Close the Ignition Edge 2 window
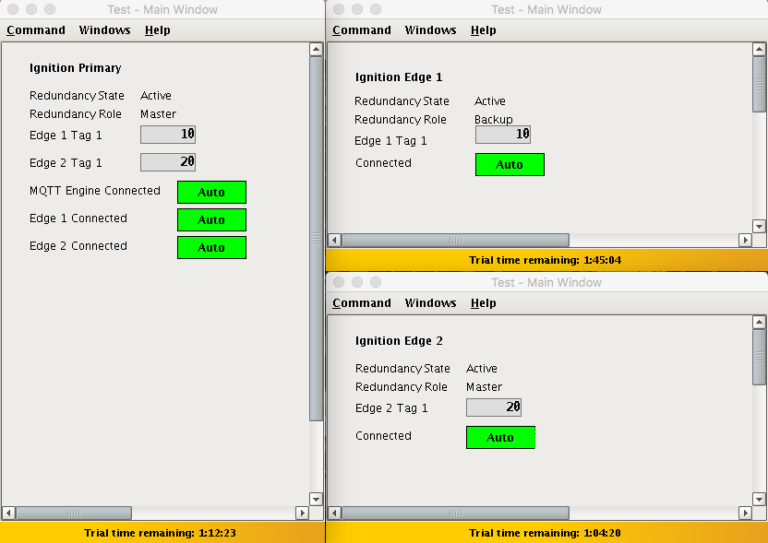Screen dimensions: 768x543 point(339,282)
